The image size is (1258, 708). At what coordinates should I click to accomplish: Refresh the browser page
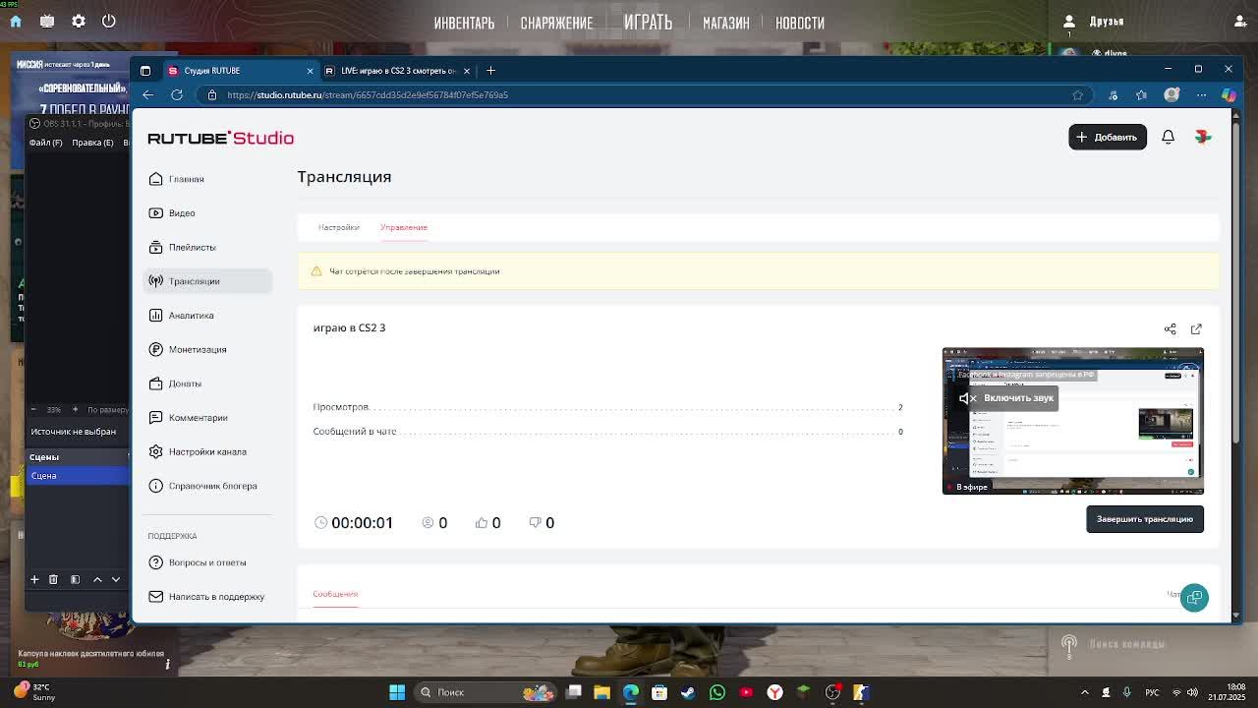click(x=177, y=95)
